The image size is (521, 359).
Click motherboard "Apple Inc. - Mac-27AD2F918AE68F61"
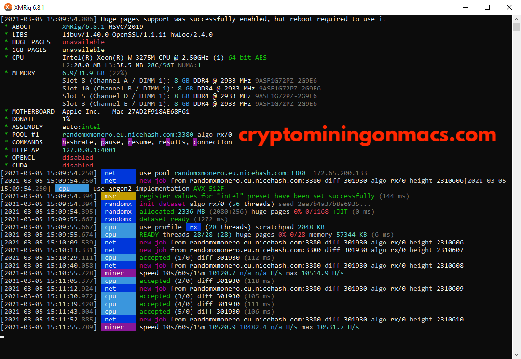(x=125, y=111)
